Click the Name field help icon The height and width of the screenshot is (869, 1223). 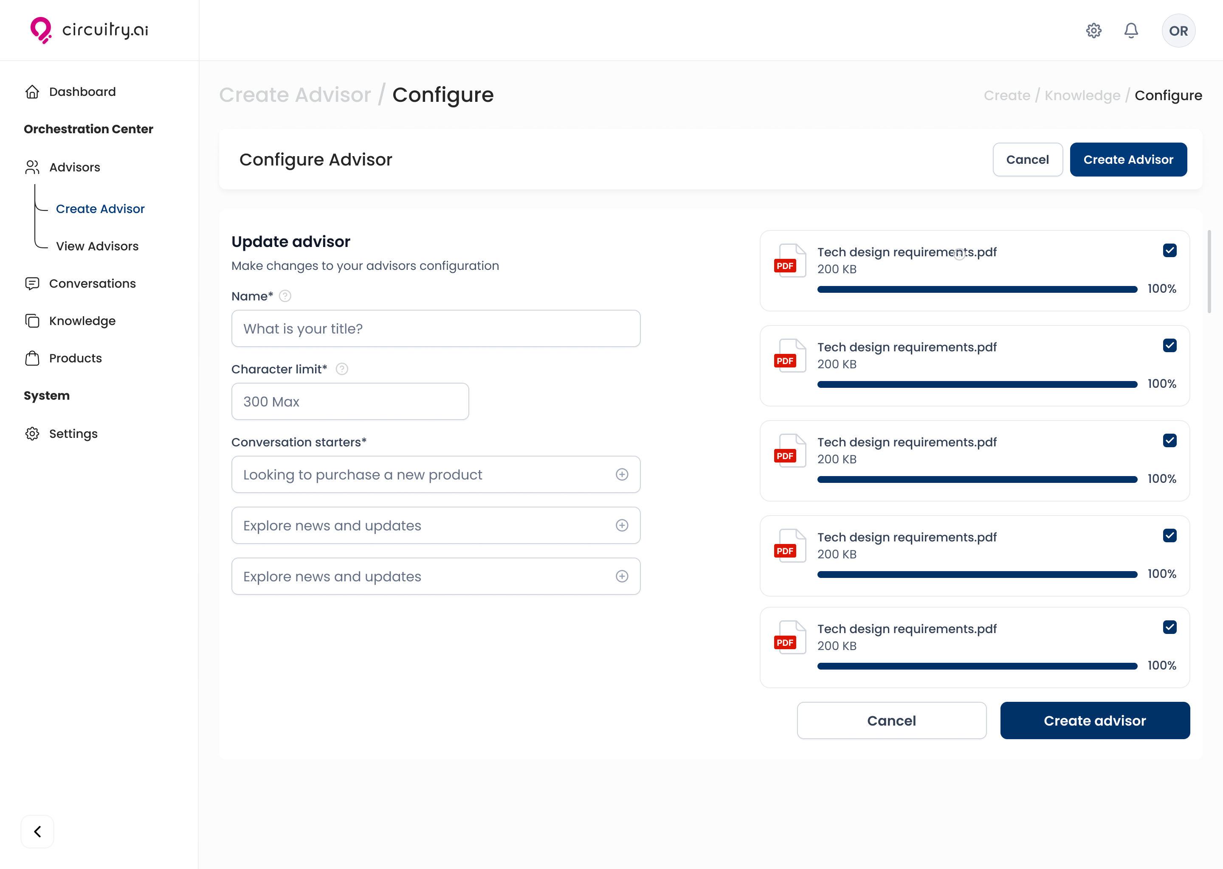pos(285,296)
